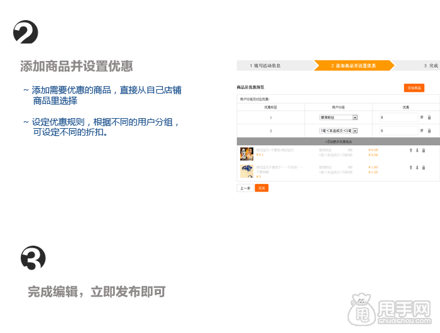The height and width of the screenshot is (333, 440).
Task: Click discount input field containing 8
Action: pos(398,117)
